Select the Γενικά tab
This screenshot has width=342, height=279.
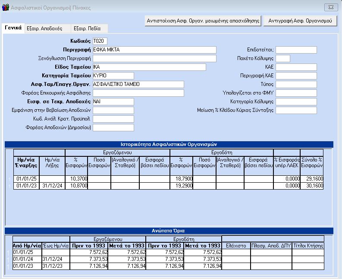click(13, 28)
